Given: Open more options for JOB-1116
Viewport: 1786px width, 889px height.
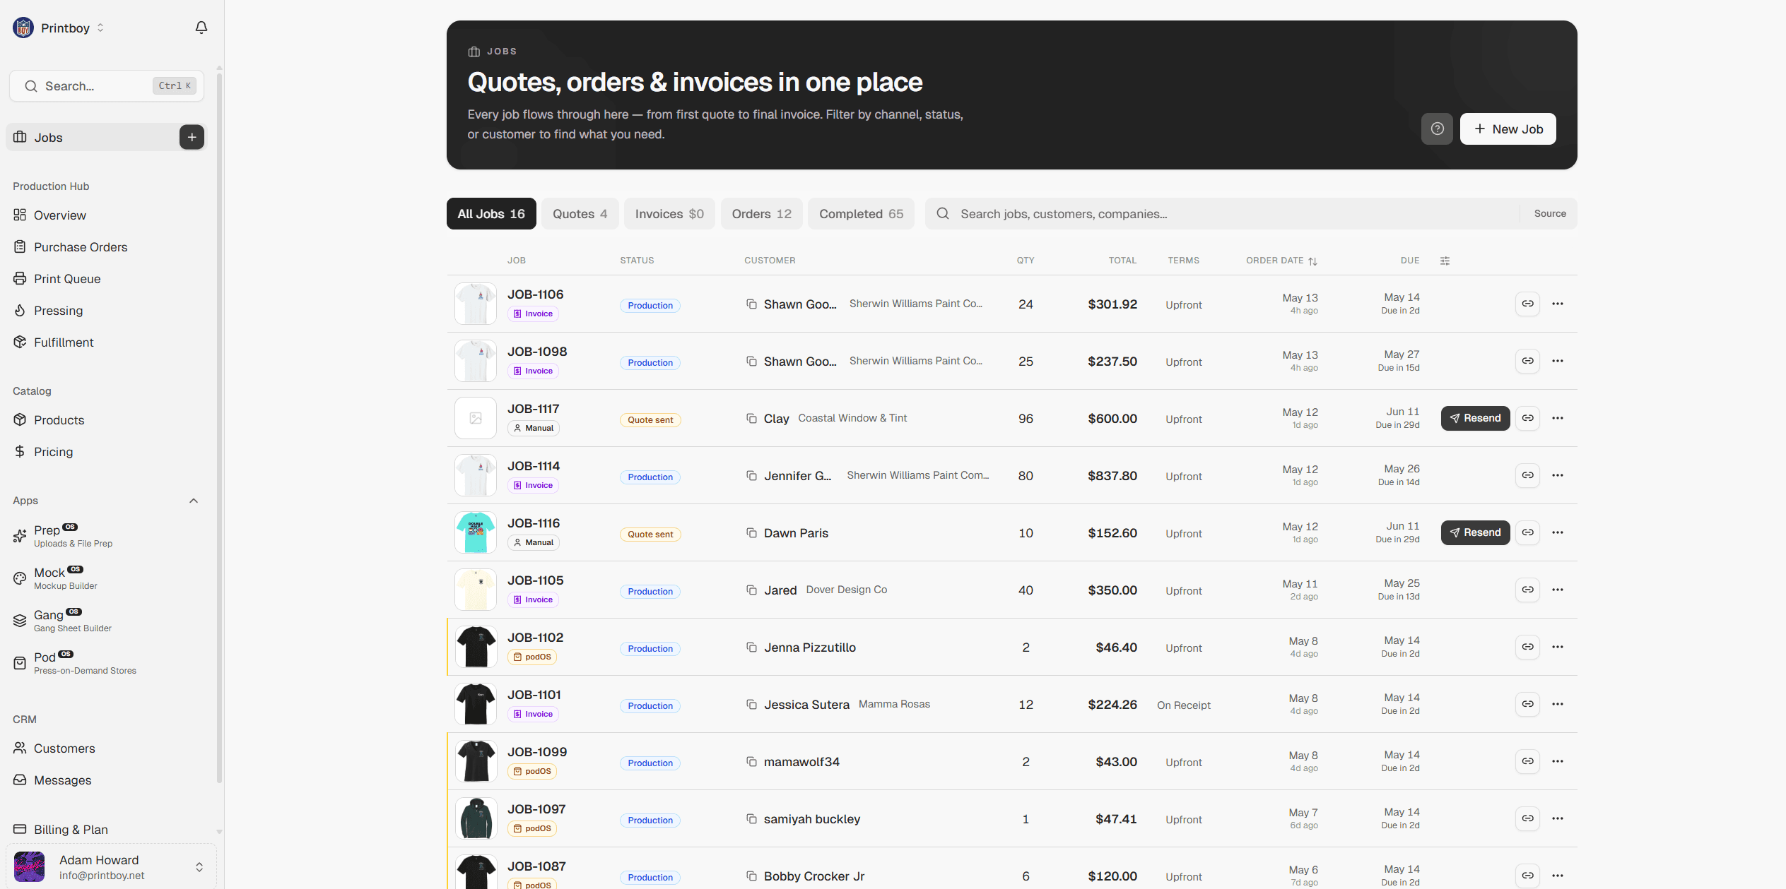Looking at the screenshot, I should click(x=1558, y=532).
